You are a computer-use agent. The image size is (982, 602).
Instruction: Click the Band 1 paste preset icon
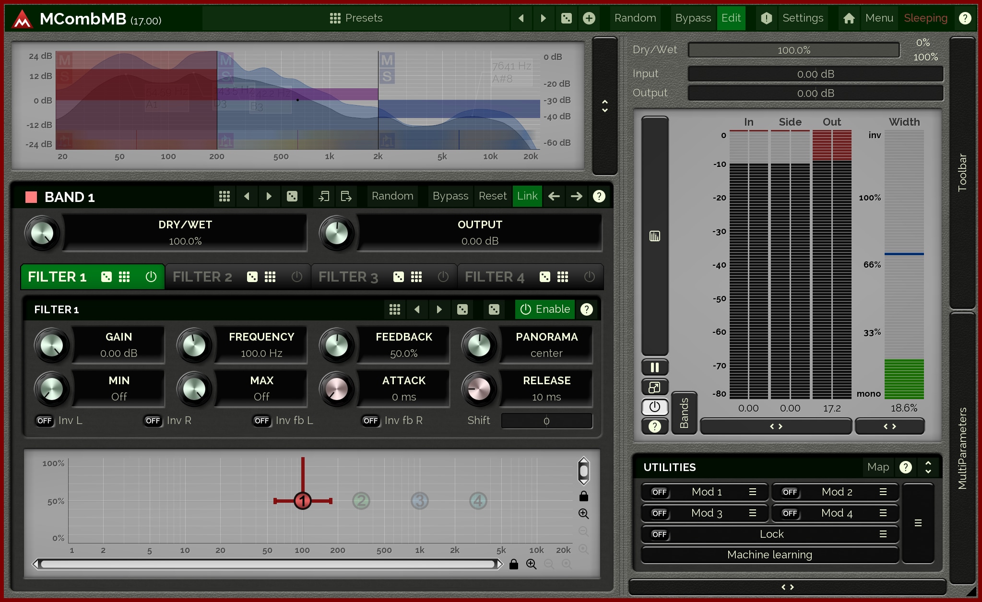tap(346, 196)
